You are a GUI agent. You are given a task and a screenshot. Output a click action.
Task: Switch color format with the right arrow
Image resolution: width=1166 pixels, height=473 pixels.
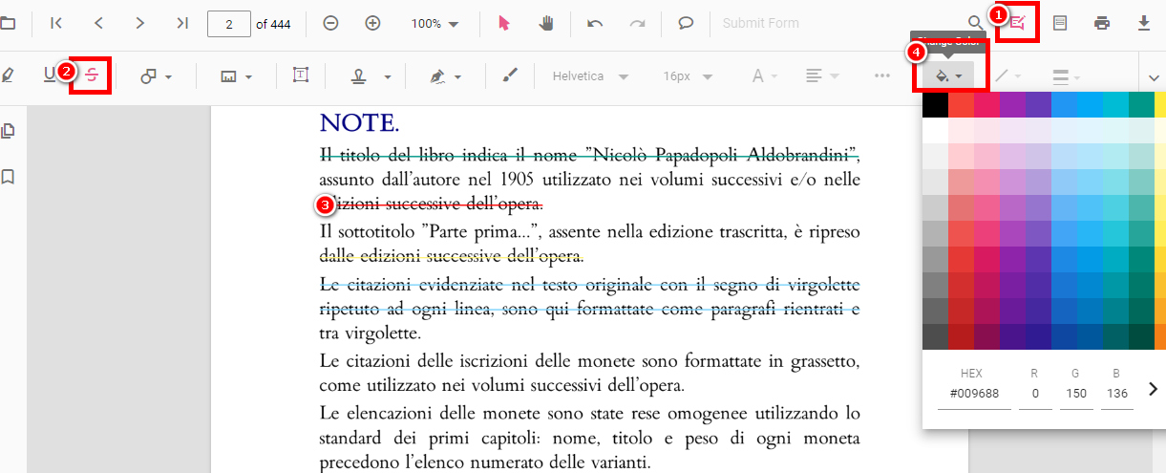coord(1152,389)
